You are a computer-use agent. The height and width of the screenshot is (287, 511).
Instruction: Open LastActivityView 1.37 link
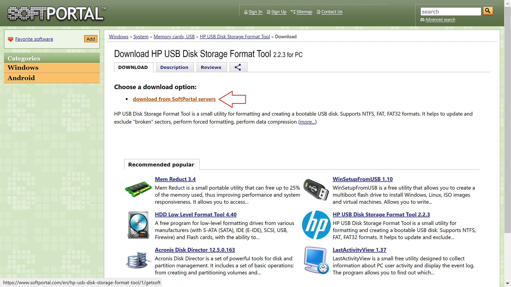pyautogui.click(x=359, y=250)
